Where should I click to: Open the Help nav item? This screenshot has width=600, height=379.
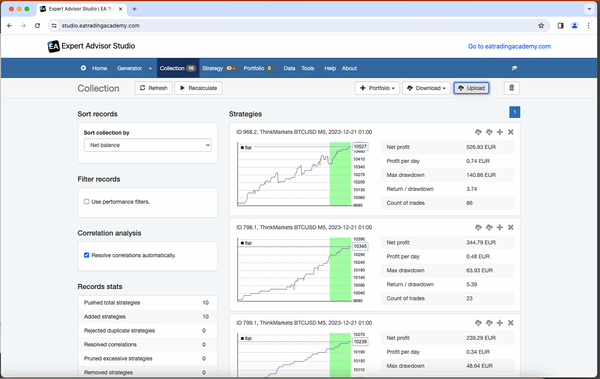click(x=330, y=68)
